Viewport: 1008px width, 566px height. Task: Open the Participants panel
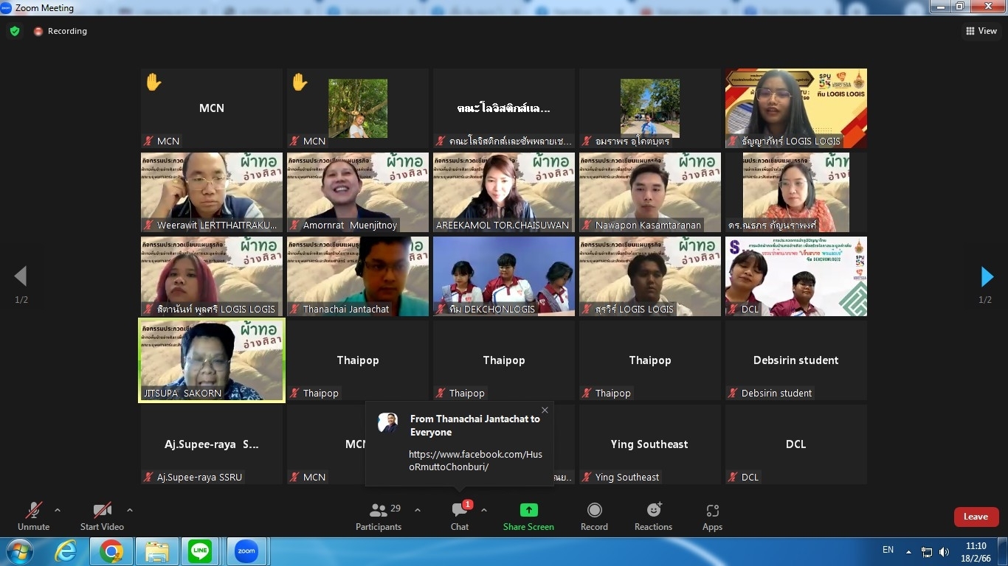(379, 516)
